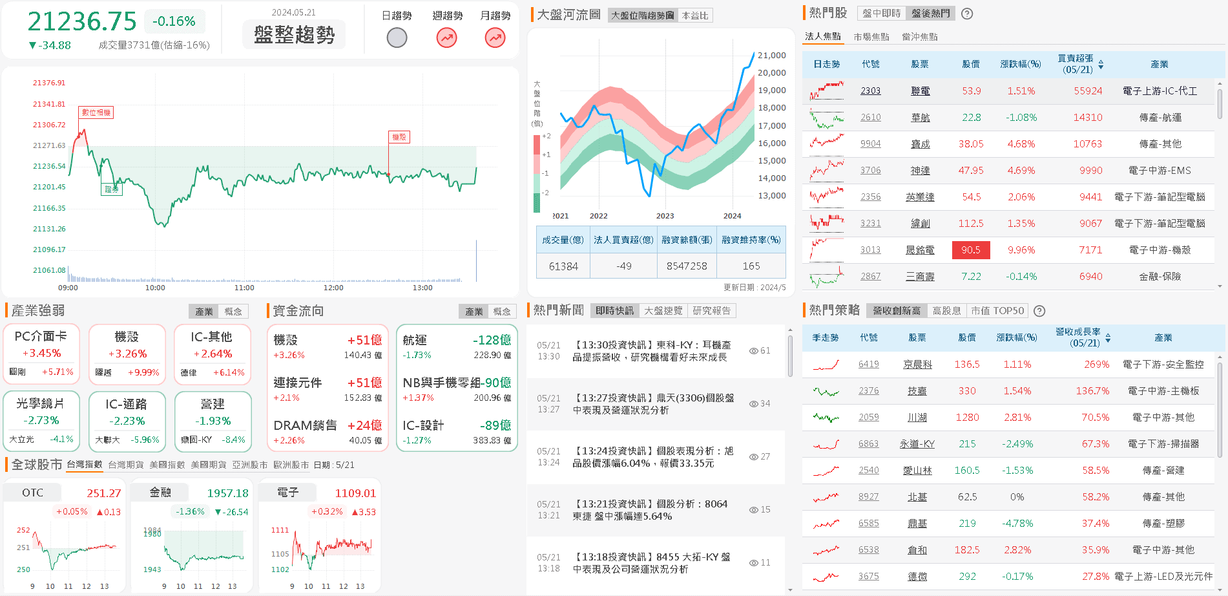Click view-count eye icon for 13:21 news
This screenshot has width=1228, height=596.
753,510
